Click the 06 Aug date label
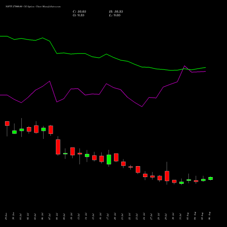The width and height of the screenshot is (227, 227). coord(209,216)
